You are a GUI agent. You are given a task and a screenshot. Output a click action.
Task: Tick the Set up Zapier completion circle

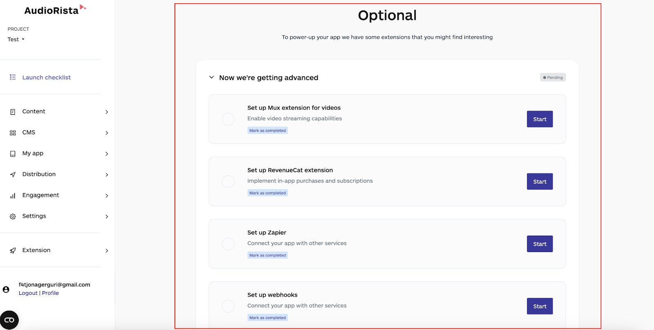pyautogui.click(x=228, y=244)
